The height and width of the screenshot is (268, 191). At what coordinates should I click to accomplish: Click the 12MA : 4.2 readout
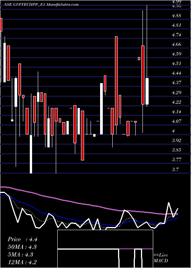pyautogui.click(x=22, y=262)
